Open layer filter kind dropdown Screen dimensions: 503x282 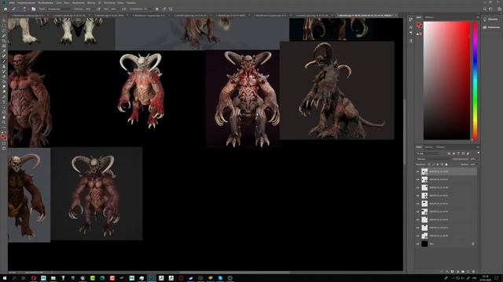click(428, 154)
